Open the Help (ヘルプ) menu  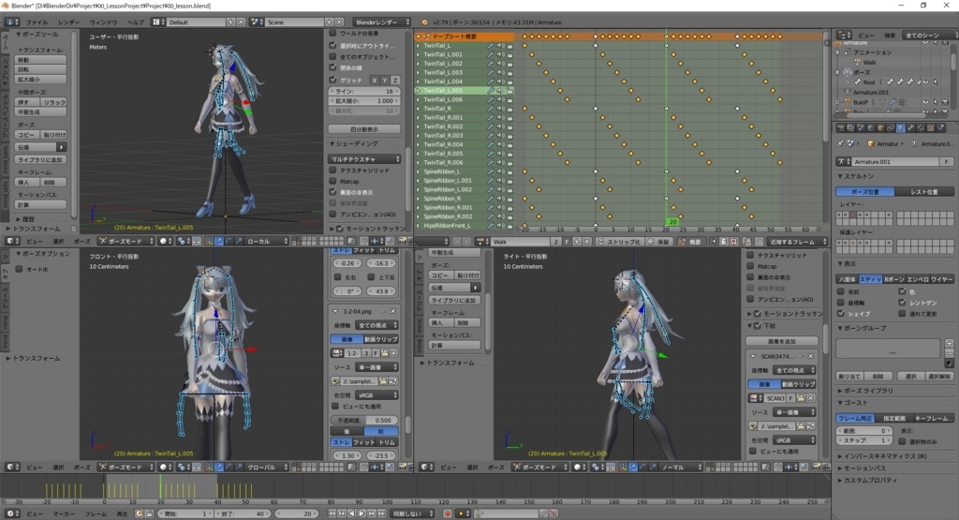135,22
